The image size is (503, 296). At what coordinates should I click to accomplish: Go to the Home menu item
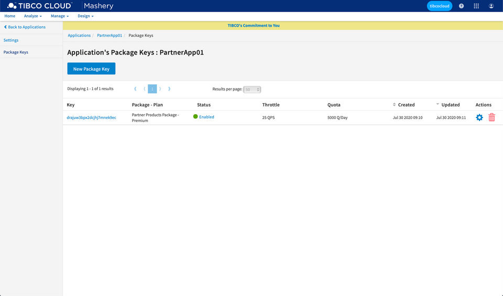pyautogui.click(x=9, y=16)
